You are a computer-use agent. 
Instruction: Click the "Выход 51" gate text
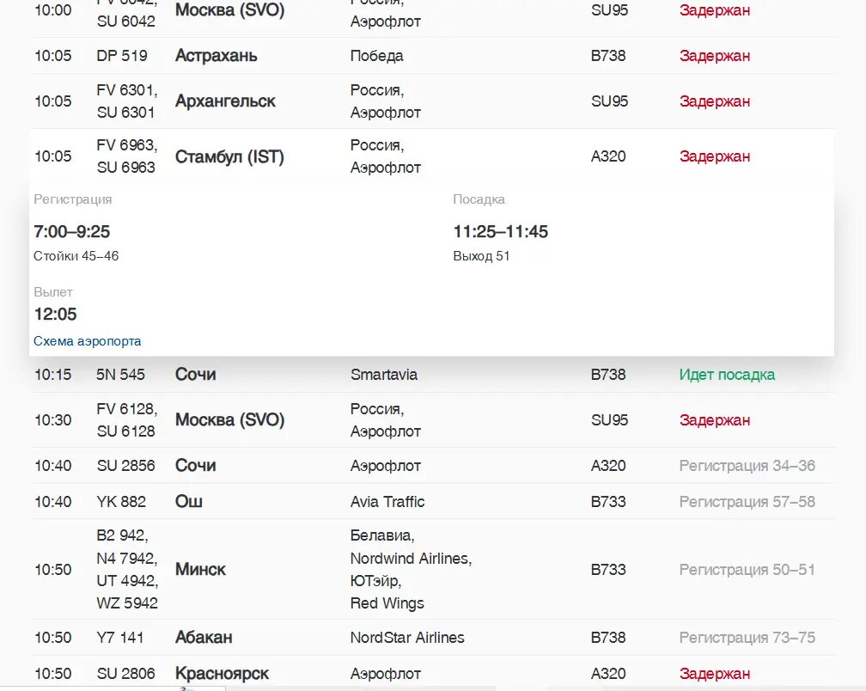(x=481, y=256)
